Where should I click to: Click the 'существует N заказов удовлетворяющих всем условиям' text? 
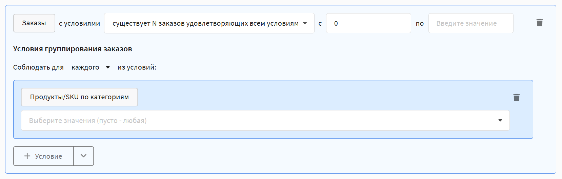click(x=205, y=23)
